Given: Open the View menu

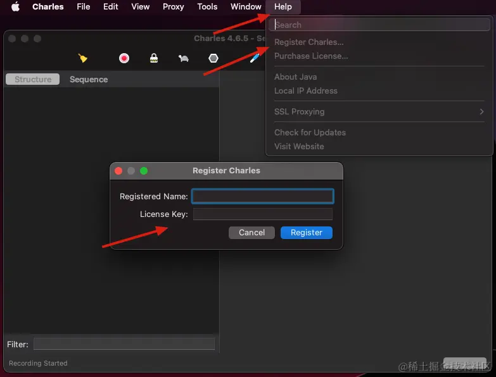Looking at the screenshot, I should (140, 6).
